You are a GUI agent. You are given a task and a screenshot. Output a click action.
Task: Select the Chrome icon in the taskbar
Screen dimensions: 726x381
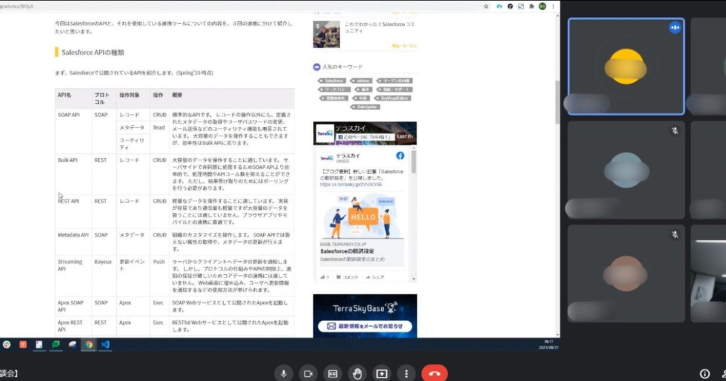89,344
